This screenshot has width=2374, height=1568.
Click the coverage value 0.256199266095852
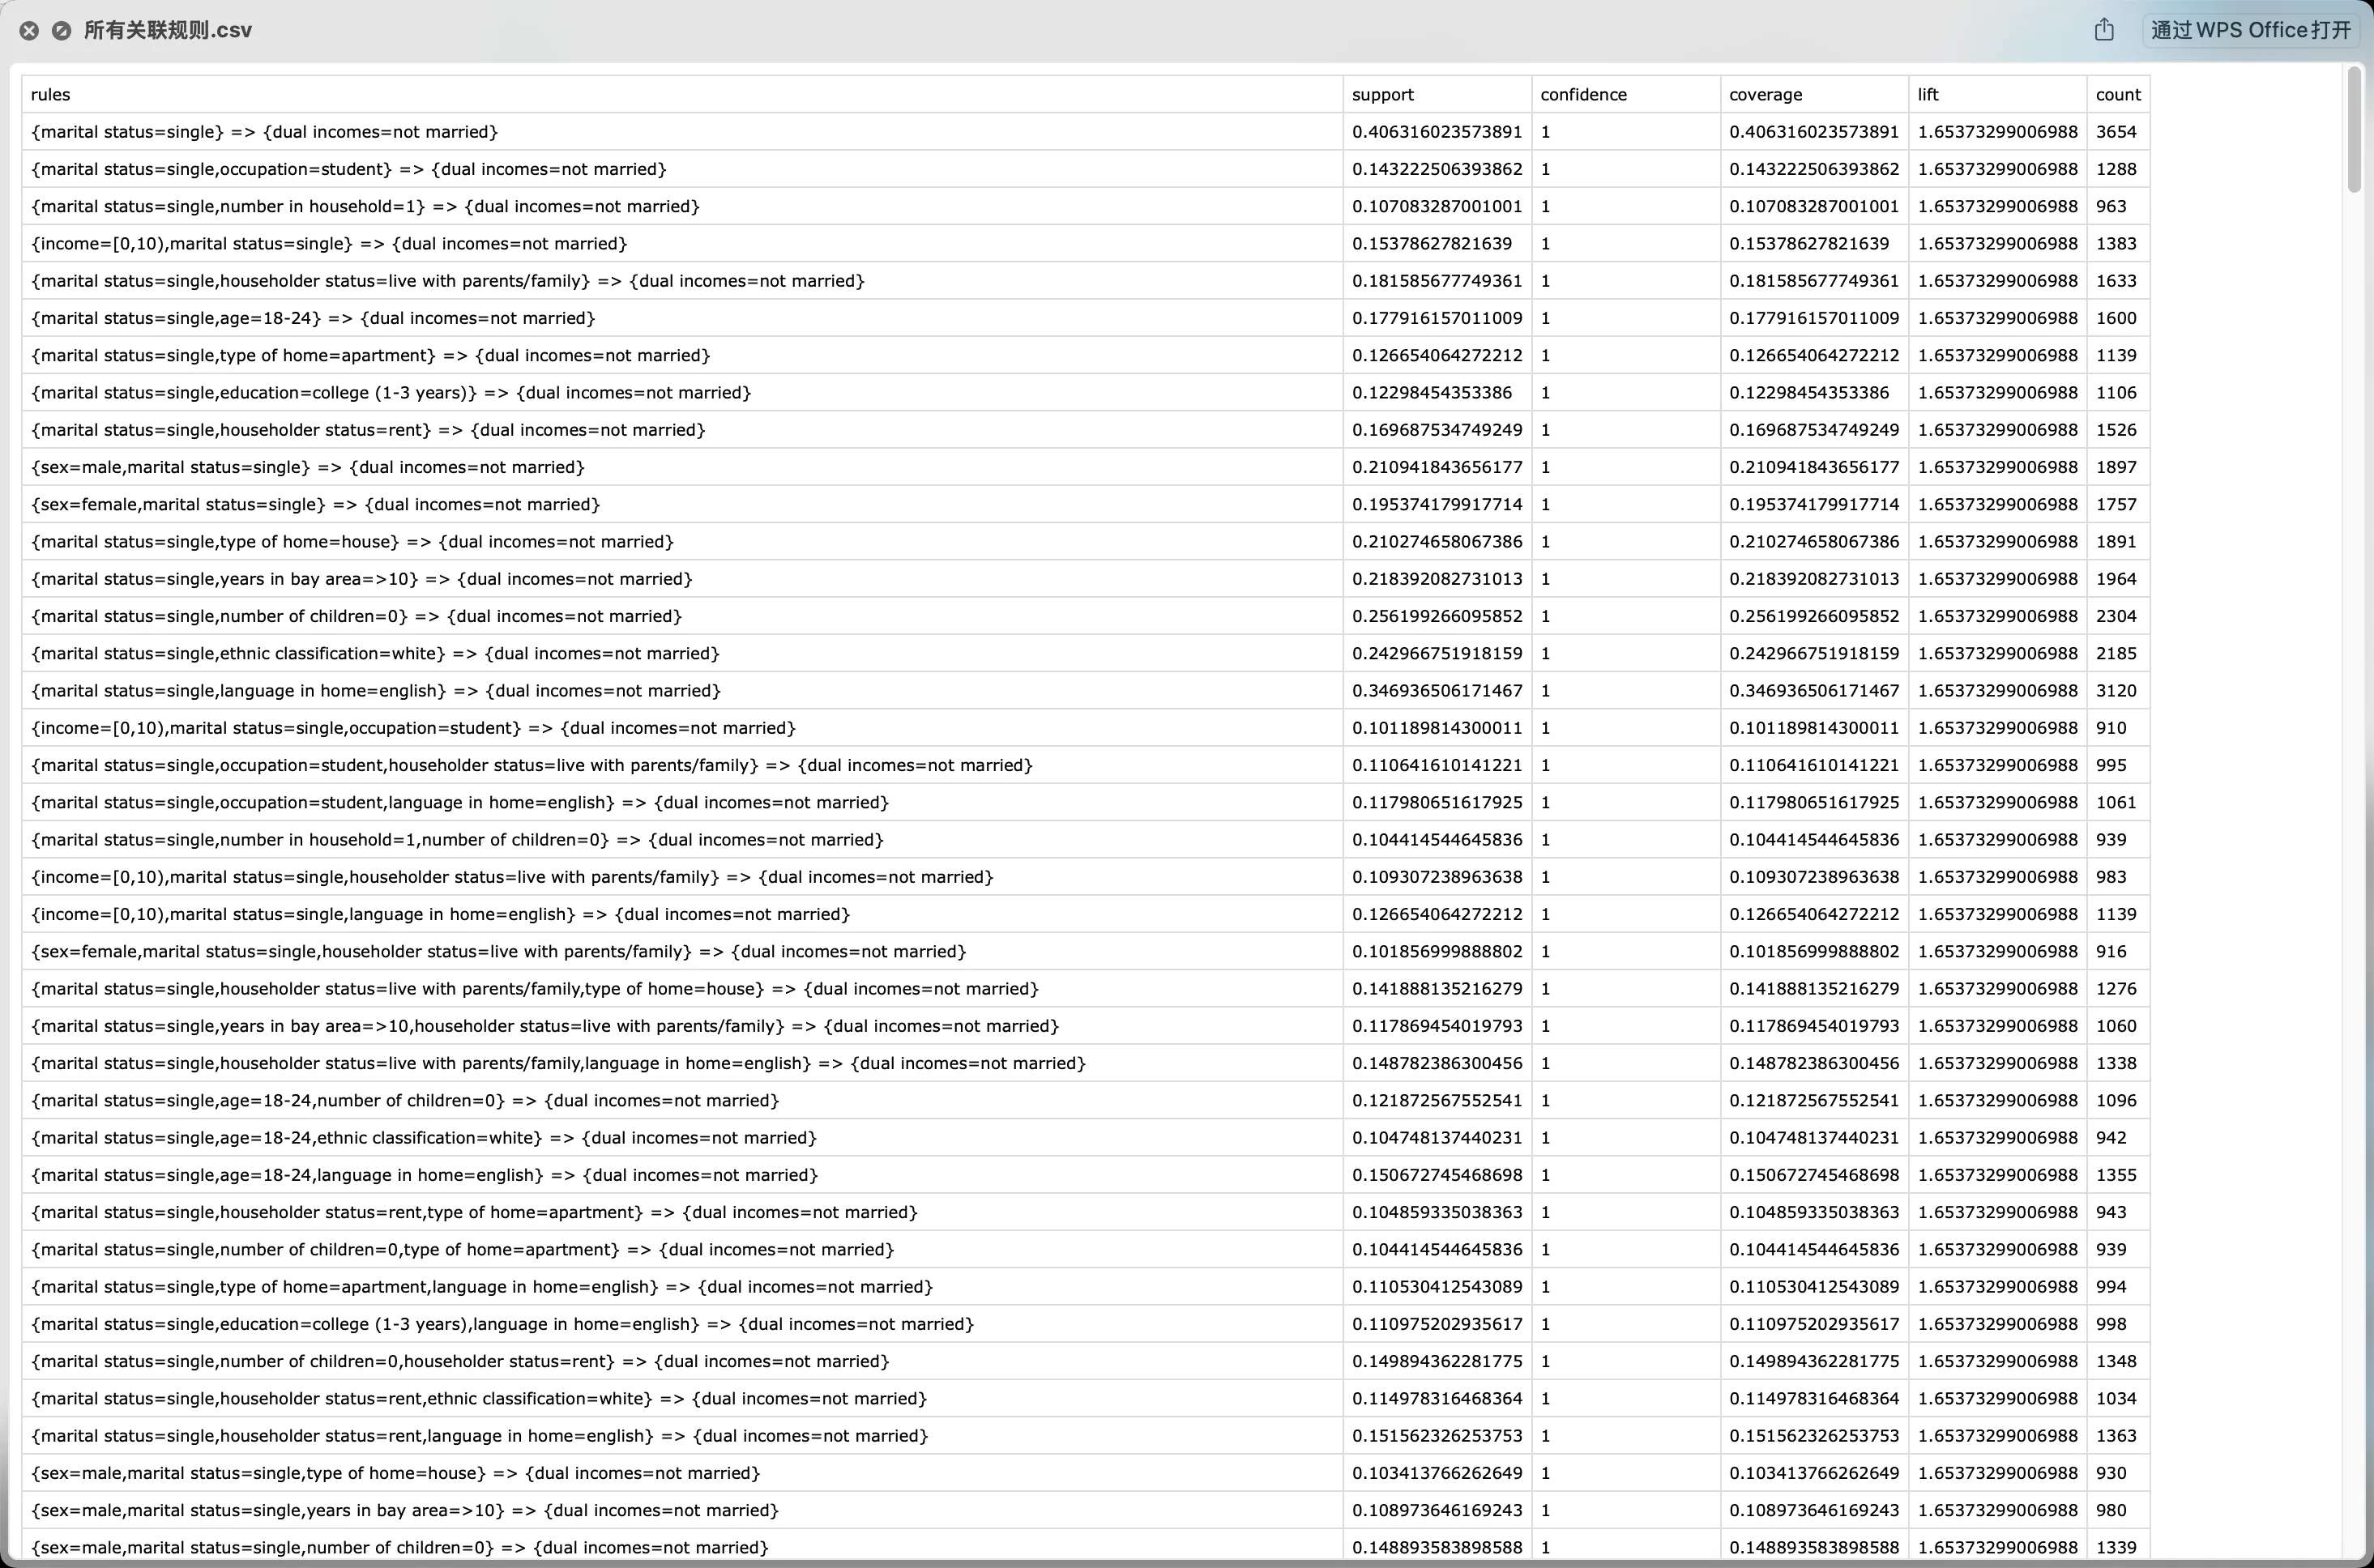click(x=1813, y=616)
